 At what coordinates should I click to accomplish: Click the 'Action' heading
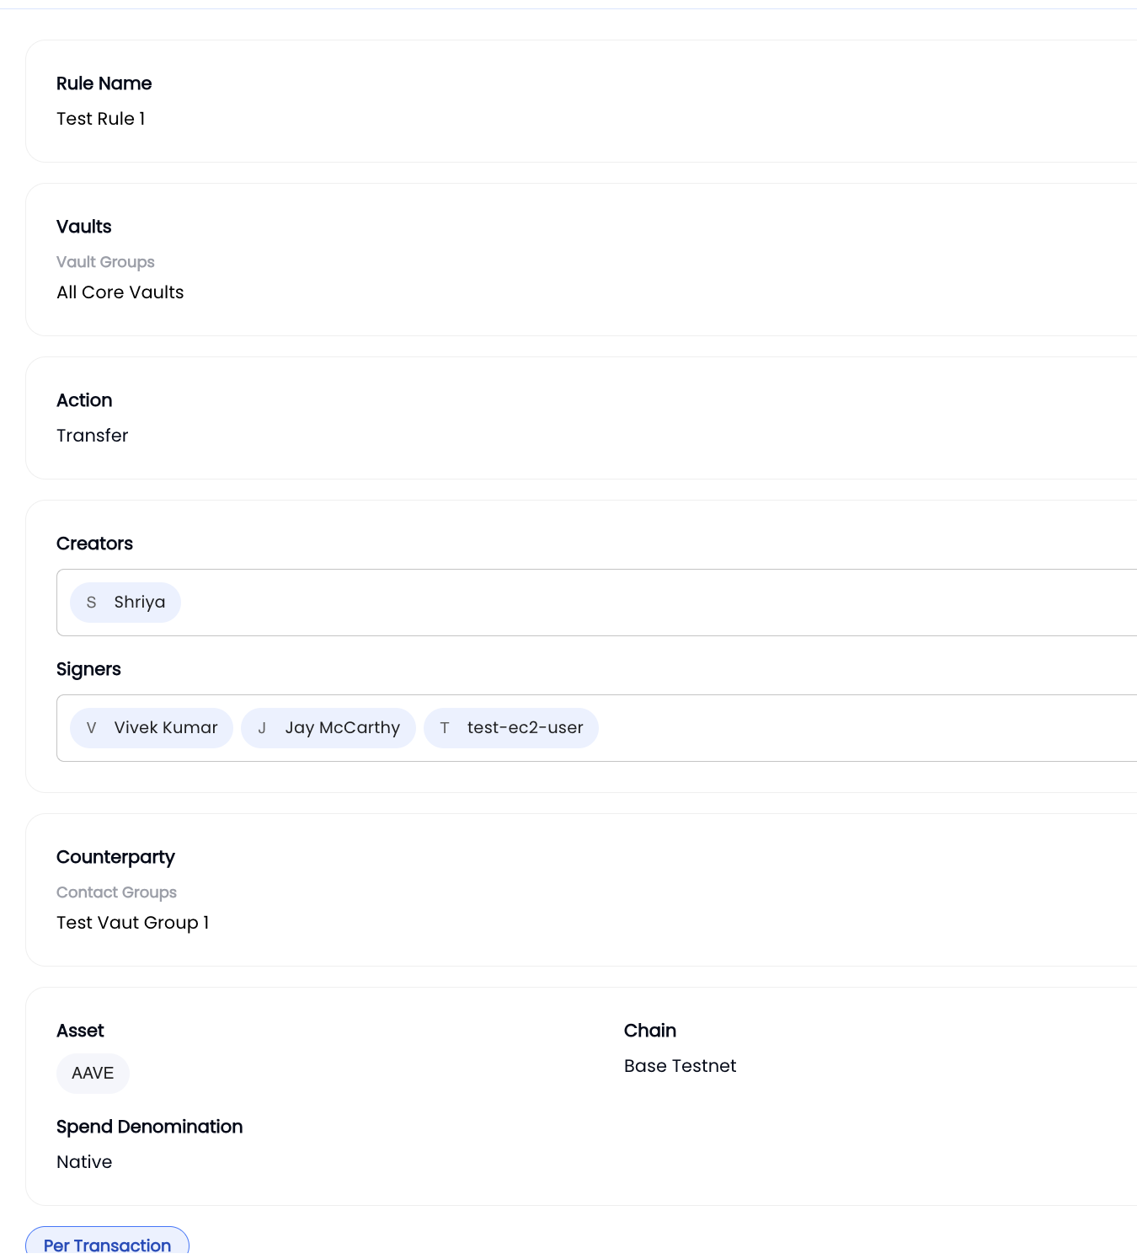click(84, 400)
